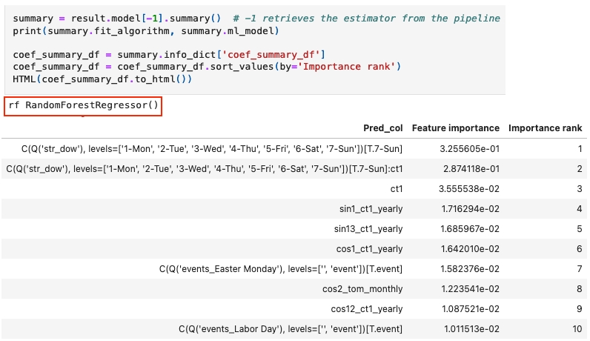
Task: Click the events_Easter Monday predictor cell
Action: coord(281,268)
